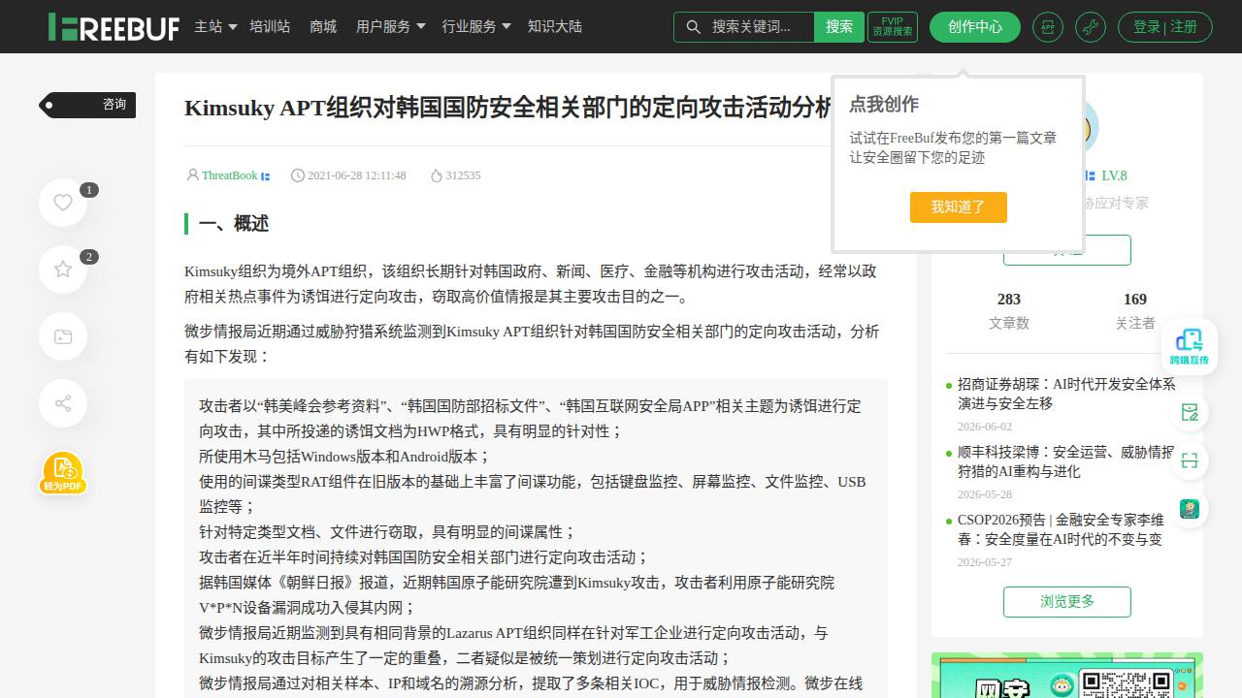Click the view count 312535

[x=463, y=175]
